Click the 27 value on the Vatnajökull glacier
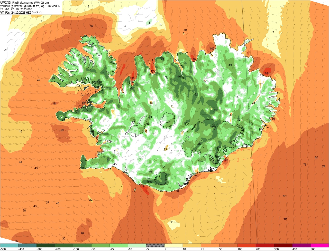The image size is (329, 251). [199, 153]
